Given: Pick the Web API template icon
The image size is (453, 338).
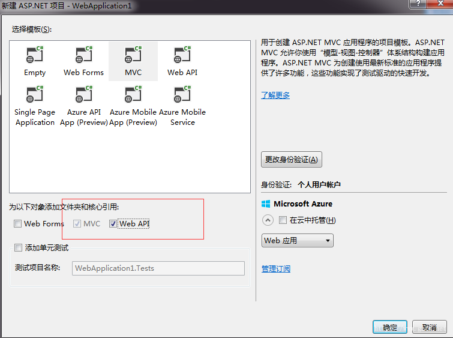Looking at the screenshot, I should (182, 55).
